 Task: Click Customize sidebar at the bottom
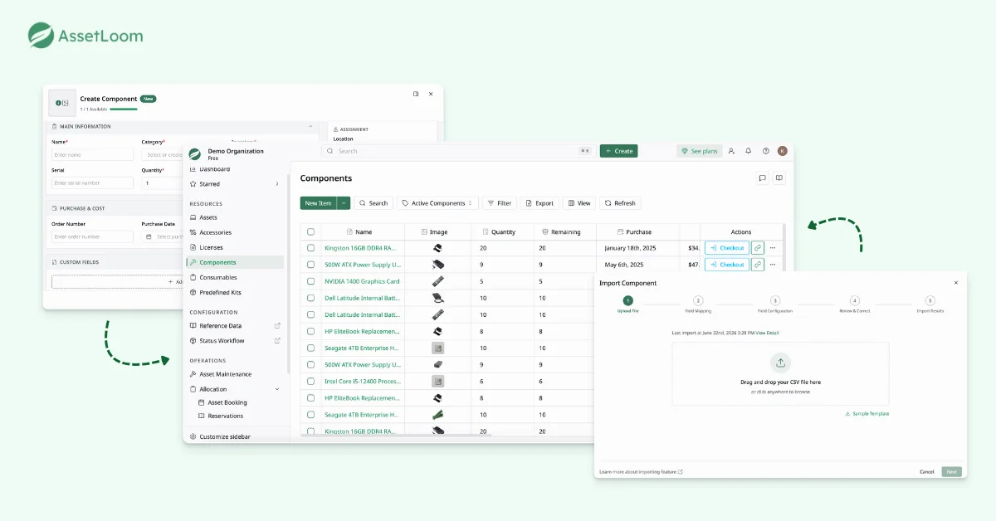click(224, 436)
